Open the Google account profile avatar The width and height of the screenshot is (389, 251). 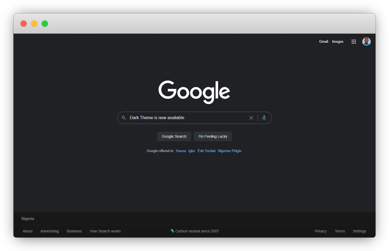pyautogui.click(x=366, y=42)
